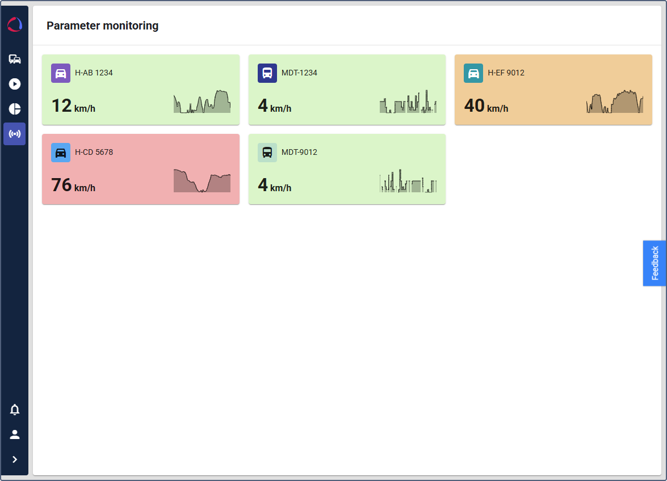
Task: Click bus icon for MDT-9012
Action: 267,153
